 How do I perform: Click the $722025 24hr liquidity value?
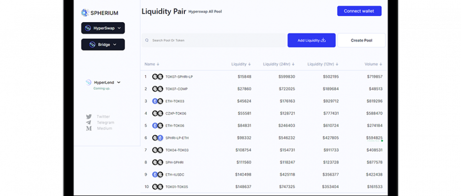pyautogui.click(x=287, y=89)
